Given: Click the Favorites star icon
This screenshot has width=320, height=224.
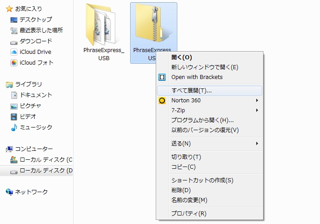Looking at the screenshot, I should pyautogui.click(x=9, y=9).
